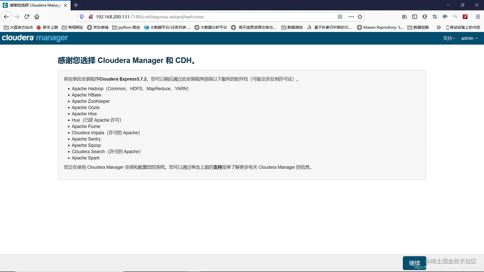Open the Firefox account avatar icon
Viewport: 484px width, 272px height.
425,17
